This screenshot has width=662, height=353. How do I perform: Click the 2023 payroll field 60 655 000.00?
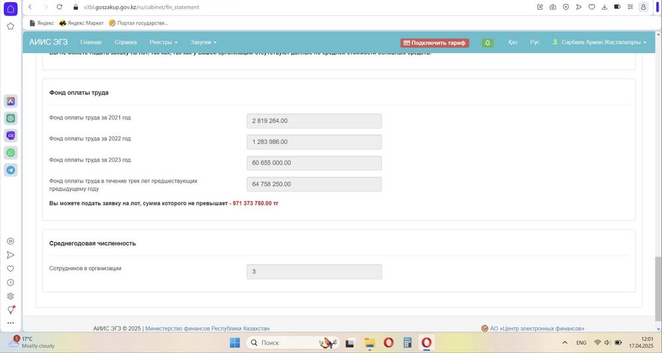tap(314, 163)
